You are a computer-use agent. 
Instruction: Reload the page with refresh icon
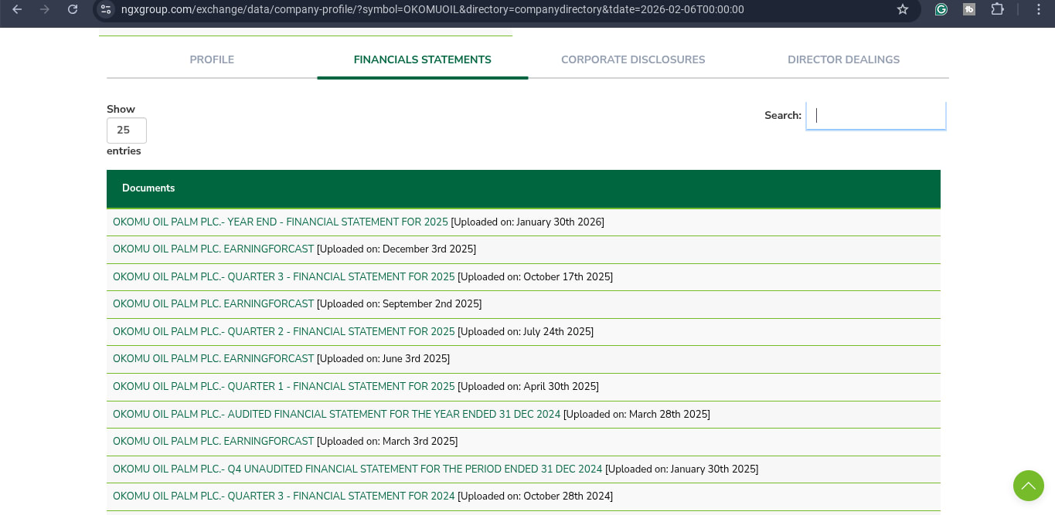[73, 9]
